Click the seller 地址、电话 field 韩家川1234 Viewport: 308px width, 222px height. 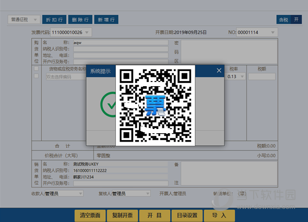pyautogui.click(x=121, y=177)
